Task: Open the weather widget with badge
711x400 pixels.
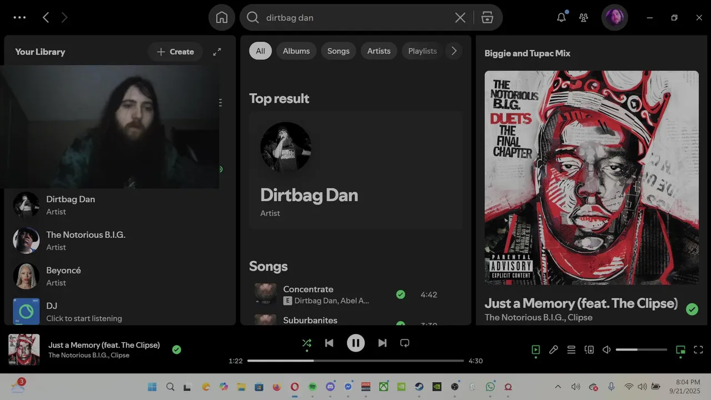Action: [17, 386]
